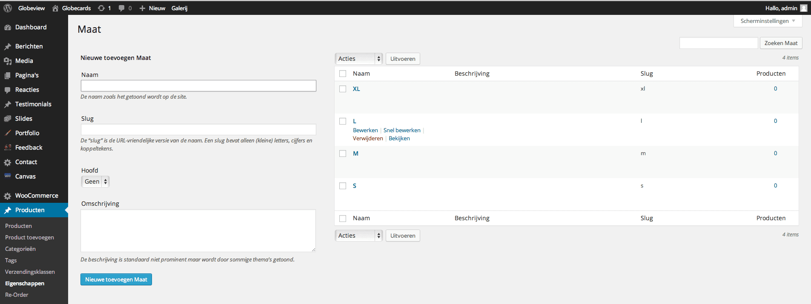This screenshot has width=811, height=304.
Task: Toggle the select-all checkbox in table header
Action: pyautogui.click(x=343, y=74)
